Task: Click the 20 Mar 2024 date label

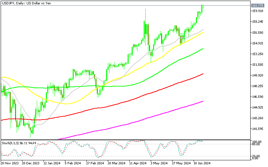Action: click(x=117, y=163)
